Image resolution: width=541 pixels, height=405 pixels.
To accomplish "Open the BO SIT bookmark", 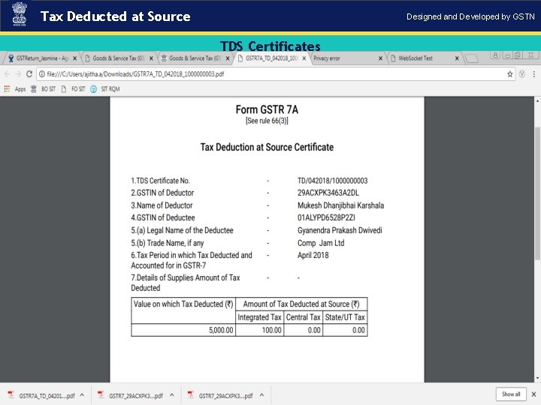I will click(43, 89).
